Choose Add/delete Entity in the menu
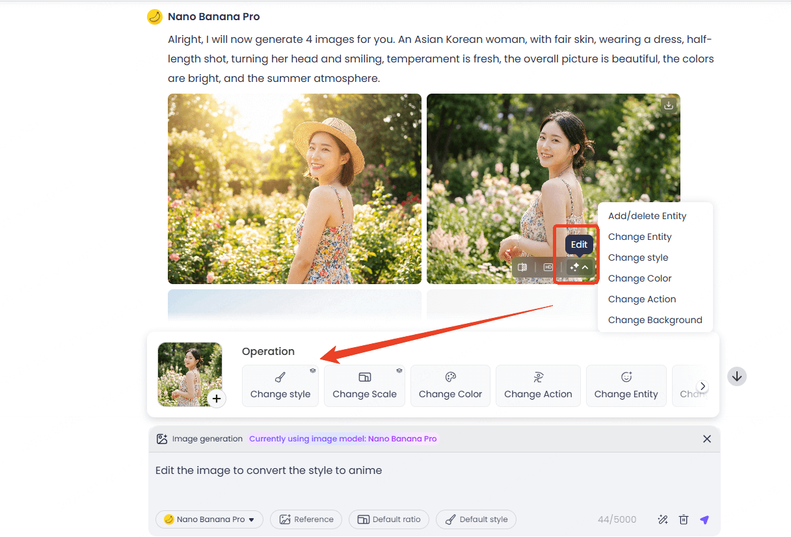Image resolution: width=791 pixels, height=537 pixels. (x=647, y=216)
